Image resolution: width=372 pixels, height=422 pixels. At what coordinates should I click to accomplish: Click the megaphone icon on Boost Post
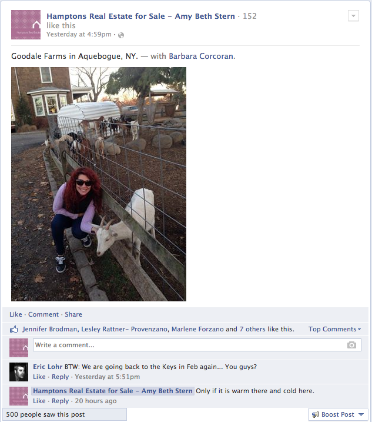click(315, 414)
